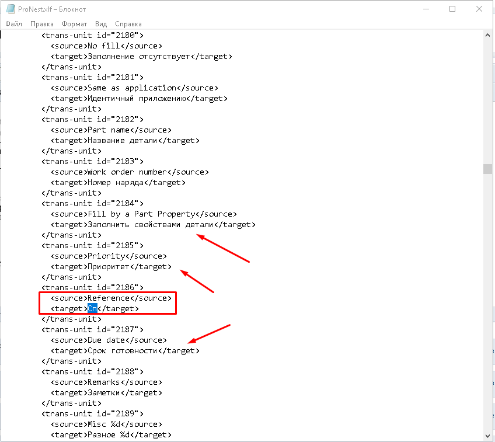This screenshot has width=495, height=442.
Task: Open the Файл menu
Action: click(13, 24)
